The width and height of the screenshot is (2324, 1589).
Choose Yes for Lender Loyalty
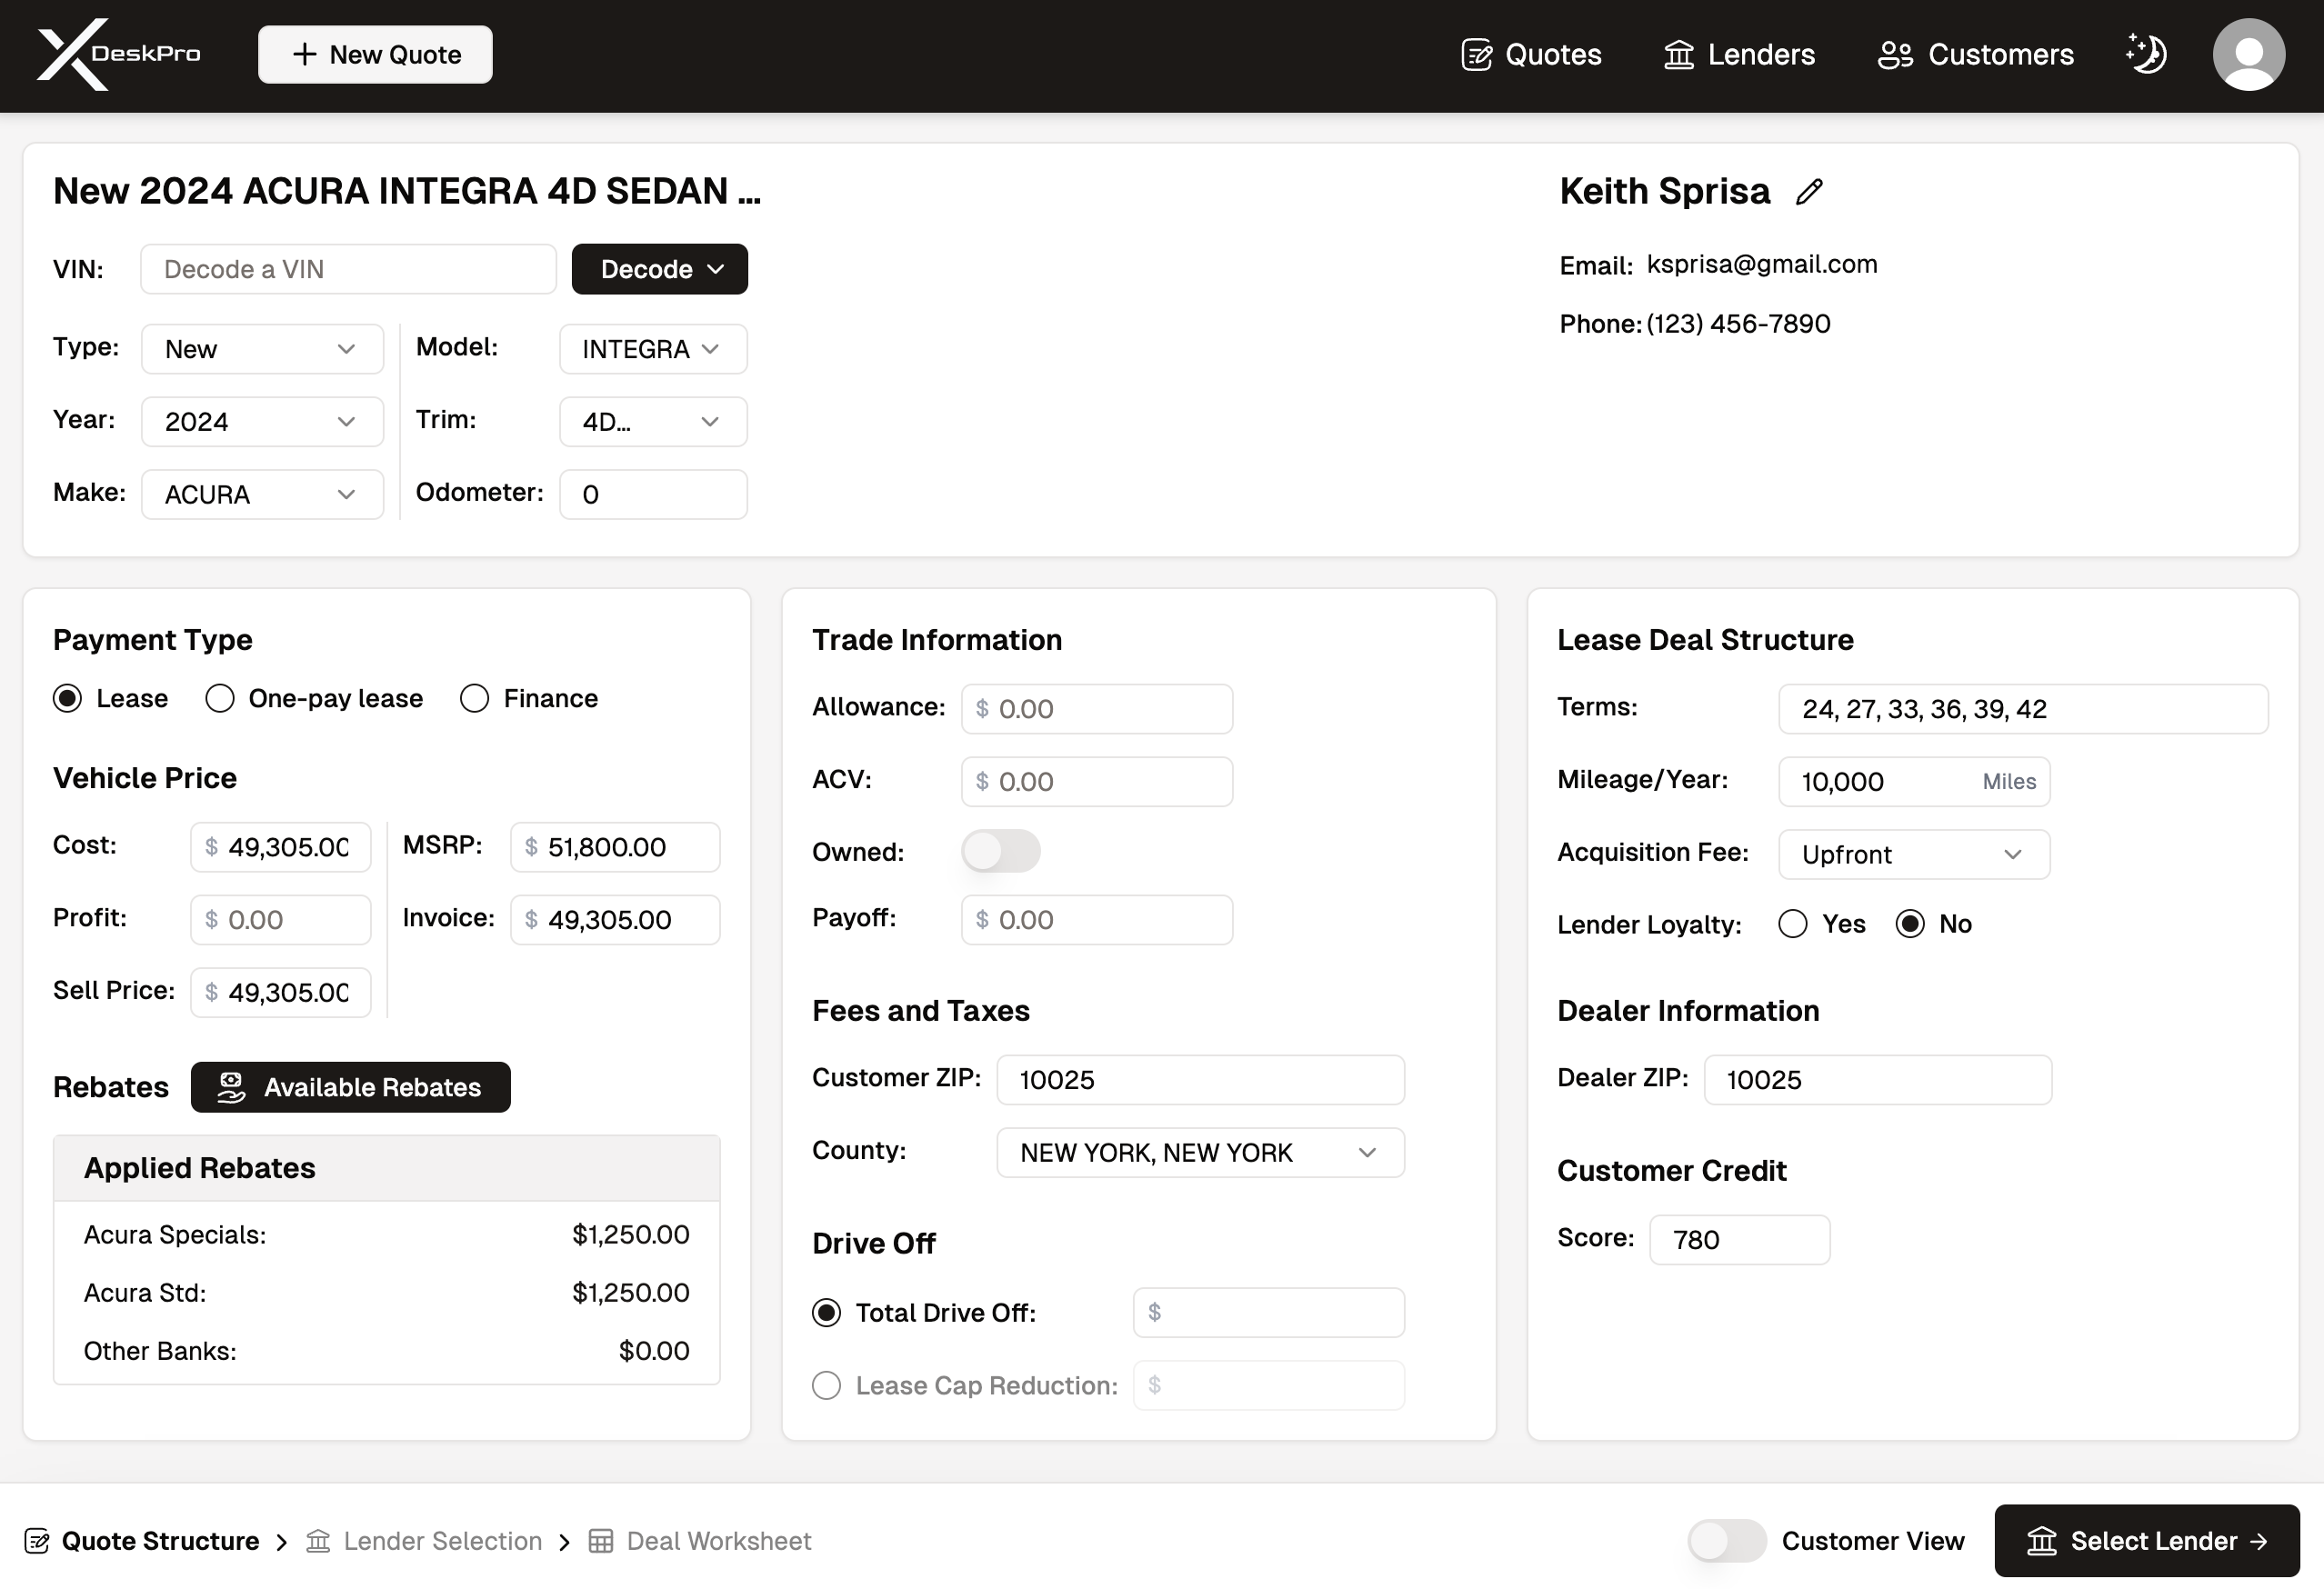pos(1793,924)
